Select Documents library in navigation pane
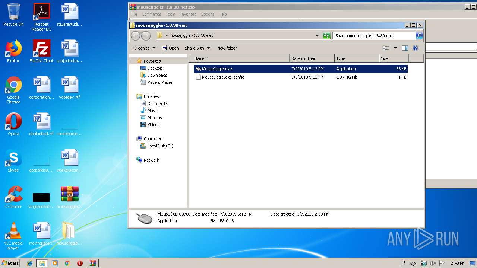Image resolution: width=477 pixels, height=268 pixels. point(157,103)
